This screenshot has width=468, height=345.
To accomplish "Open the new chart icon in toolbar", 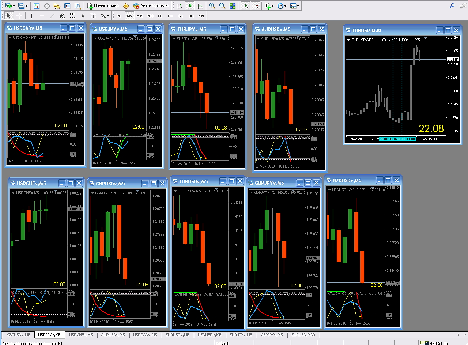I will tap(8, 6).
